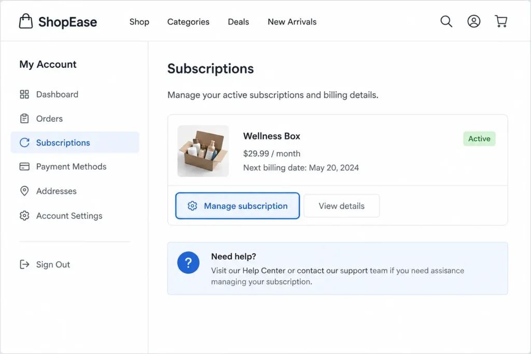Screen dimensions: 531x354
Task: Click the Help Center text in help banner
Action: [x=264, y=271]
